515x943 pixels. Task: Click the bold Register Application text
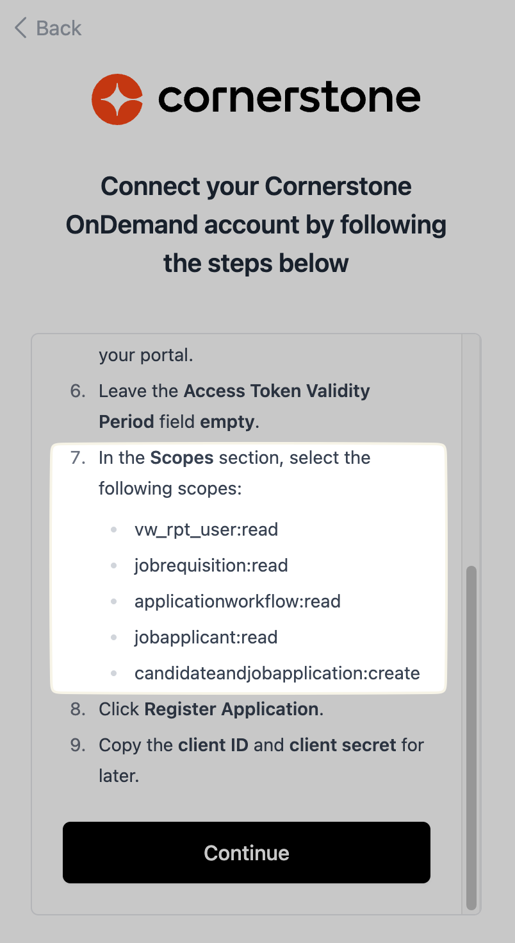[x=231, y=709]
